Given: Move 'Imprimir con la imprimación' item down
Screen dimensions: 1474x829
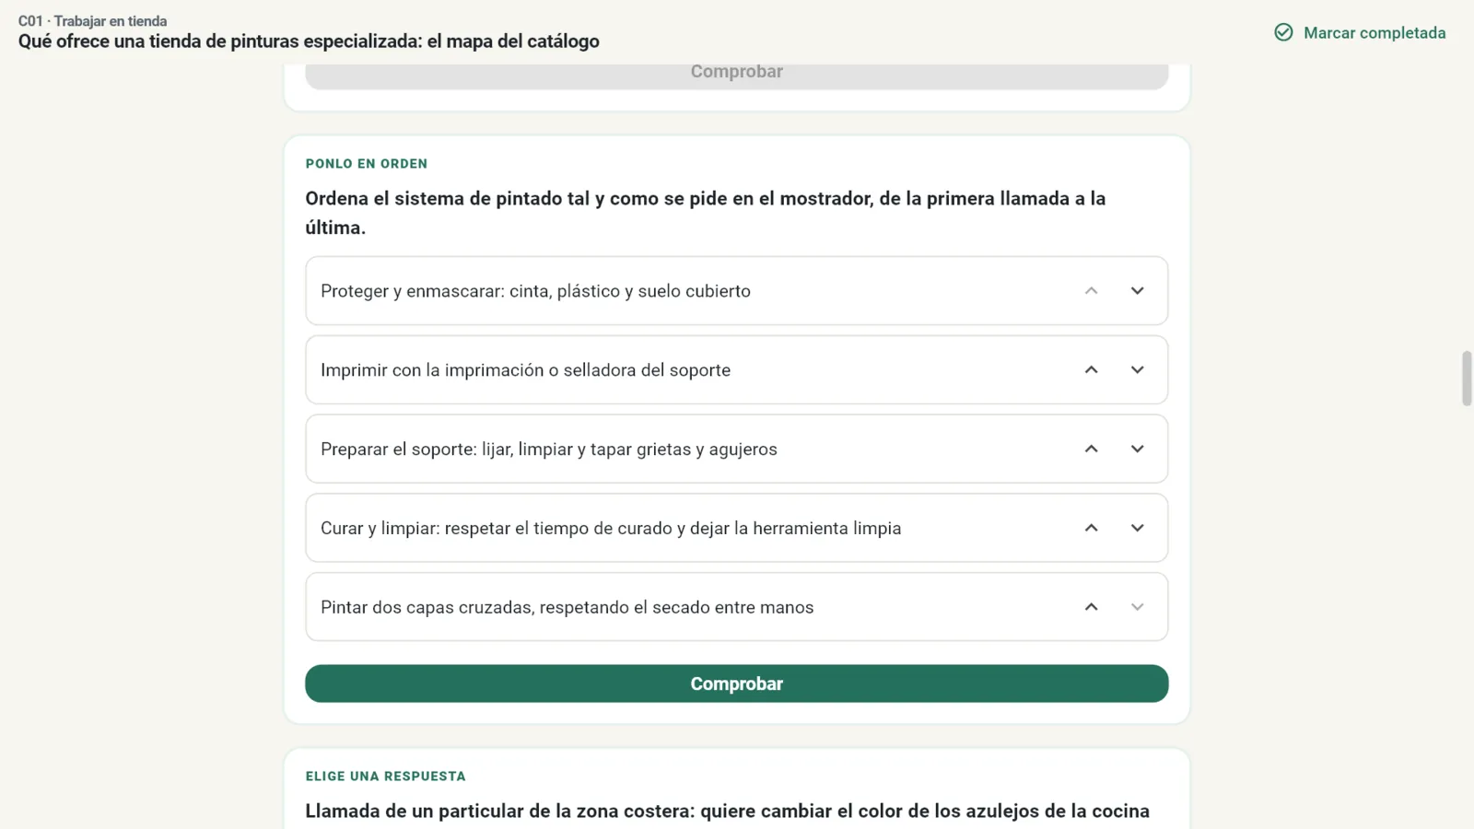Looking at the screenshot, I should tap(1137, 370).
